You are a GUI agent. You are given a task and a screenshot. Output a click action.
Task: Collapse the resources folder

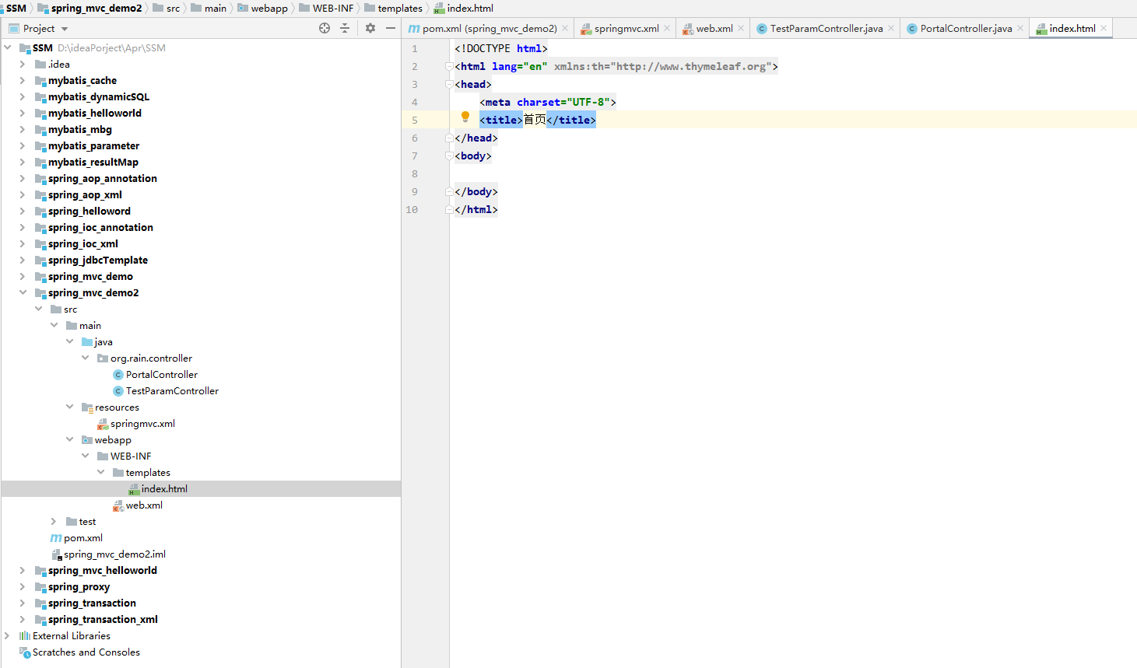[69, 407]
